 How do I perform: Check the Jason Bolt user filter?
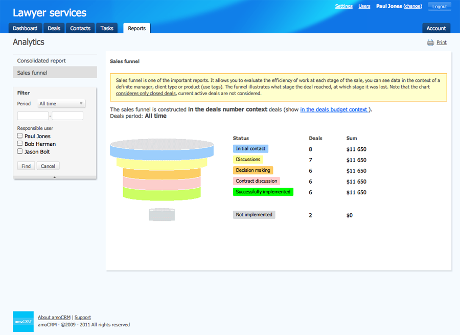pyautogui.click(x=20, y=151)
